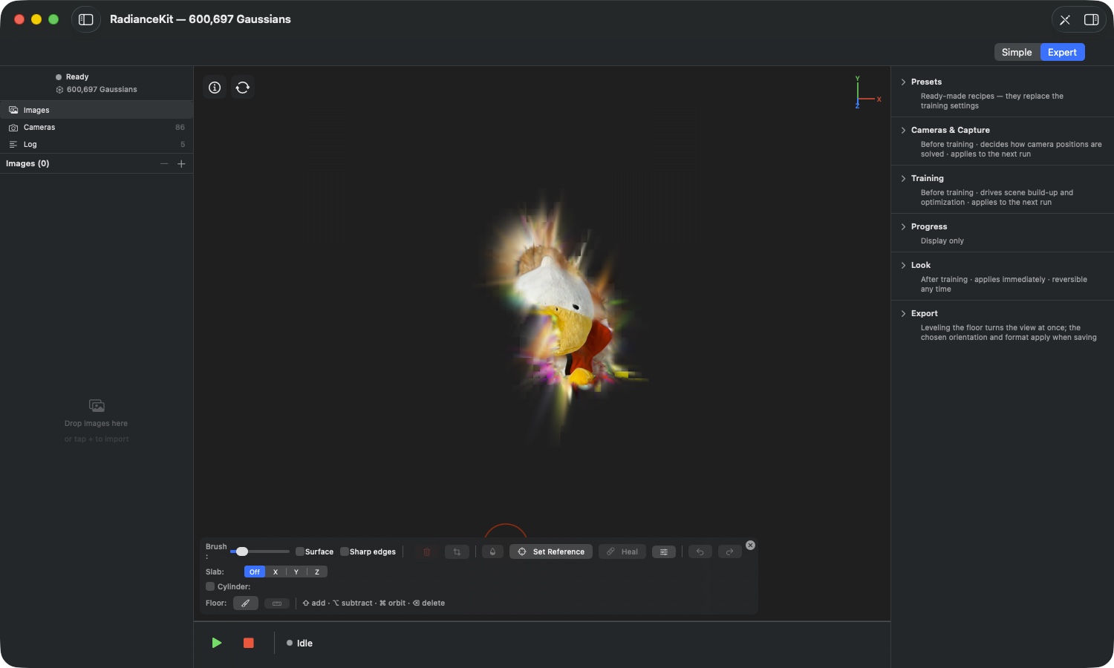The width and height of the screenshot is (1114, 668).
Task: Set Slab axis to Z
Action: coord(317,572)
